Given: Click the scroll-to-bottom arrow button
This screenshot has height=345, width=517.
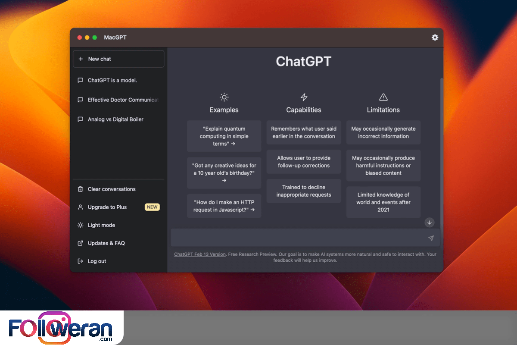Looking at the screenshot, I should [x=429, y=223].
